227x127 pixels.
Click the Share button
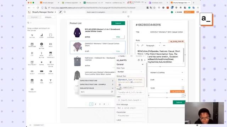(178, 12)
